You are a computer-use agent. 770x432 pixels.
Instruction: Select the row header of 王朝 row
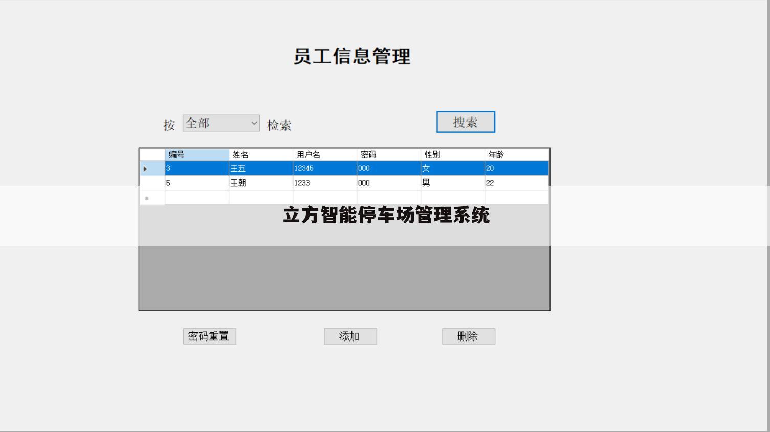[152, 183]
